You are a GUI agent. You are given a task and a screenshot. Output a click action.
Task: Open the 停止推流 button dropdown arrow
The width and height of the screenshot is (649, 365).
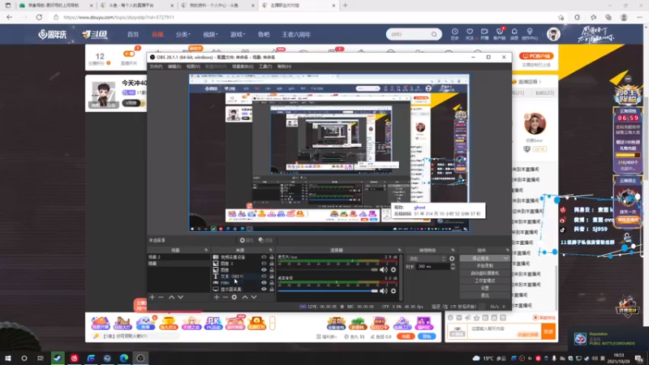point(505,258)
